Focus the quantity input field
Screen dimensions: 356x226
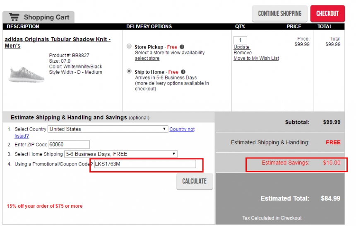tap(240, 40)
